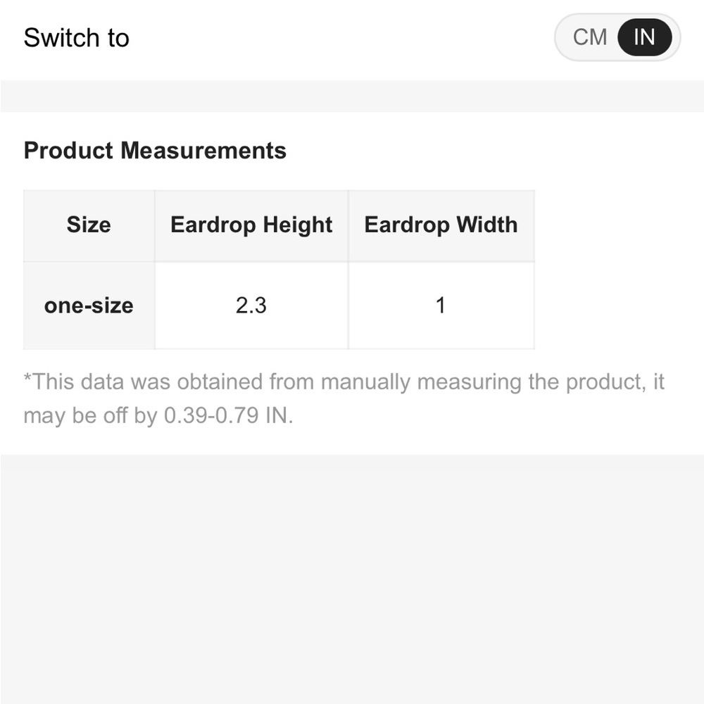Select the one-size row label
This screenshot has width=704, height=704.
pyautogui.click(x=89, y=306)
